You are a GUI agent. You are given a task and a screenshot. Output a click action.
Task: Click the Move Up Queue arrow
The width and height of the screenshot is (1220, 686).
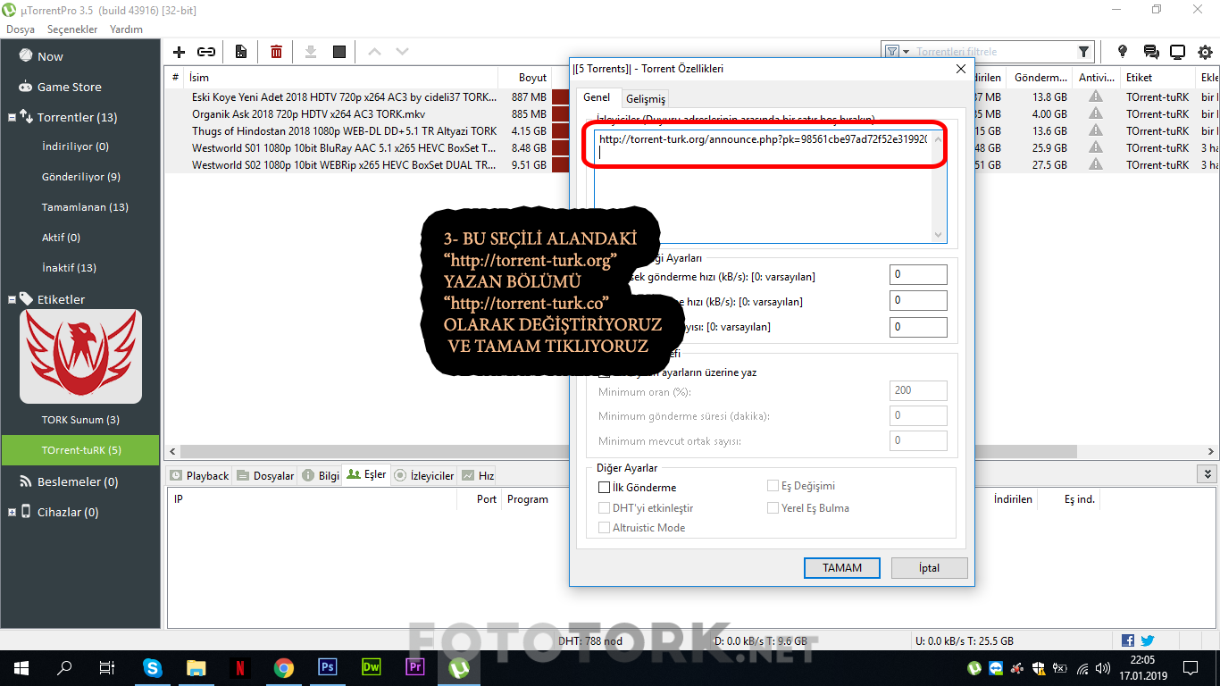374,52
